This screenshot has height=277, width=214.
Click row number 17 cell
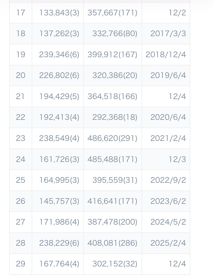pyautogui.click(x=21, y=13)
